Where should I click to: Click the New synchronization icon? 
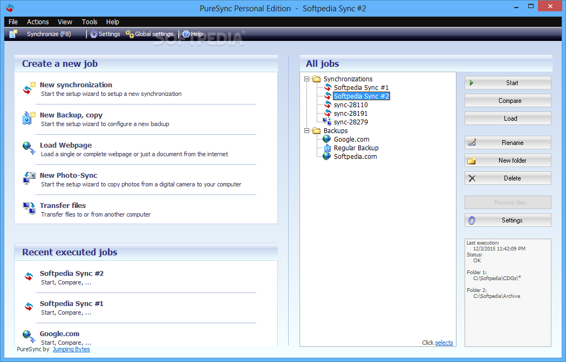coord(29,88)
